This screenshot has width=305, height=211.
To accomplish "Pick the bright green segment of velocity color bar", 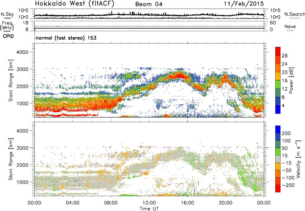I will coord(278,152).
